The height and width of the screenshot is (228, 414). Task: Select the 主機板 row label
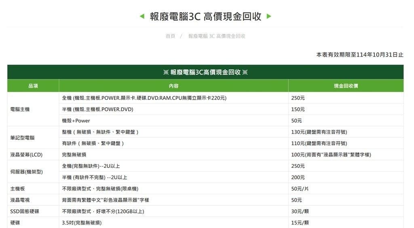click(x=17, y=189)
